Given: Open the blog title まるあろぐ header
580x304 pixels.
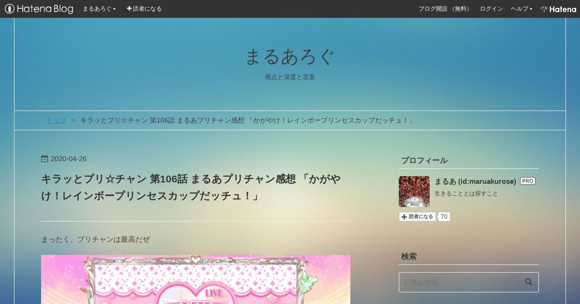Looking at the screenshot, I should click(290, 57).
